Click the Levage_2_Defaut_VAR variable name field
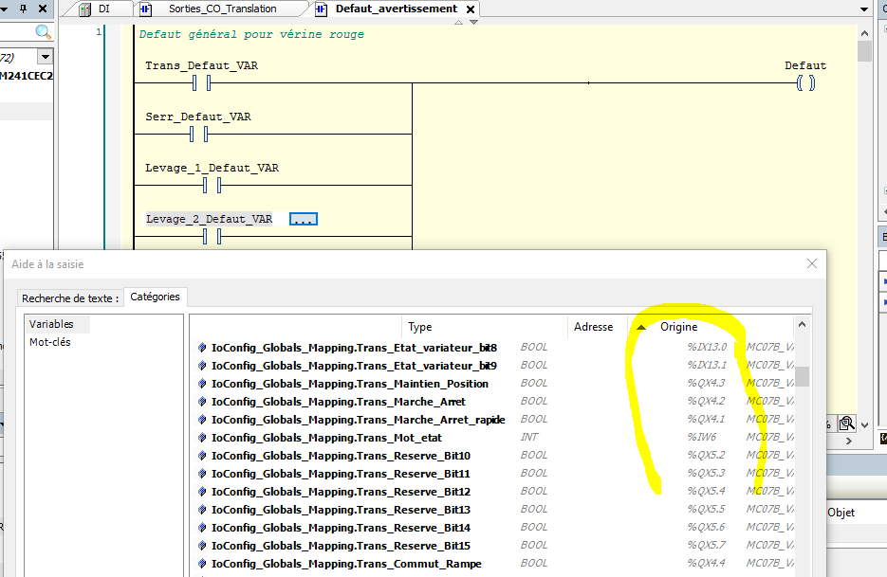 point(210,219)
